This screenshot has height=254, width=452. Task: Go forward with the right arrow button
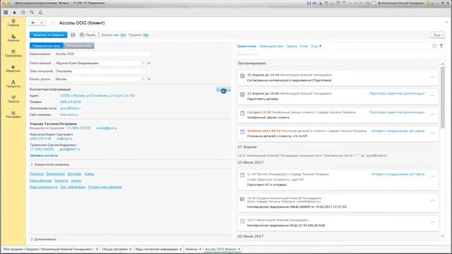(42, 23)
